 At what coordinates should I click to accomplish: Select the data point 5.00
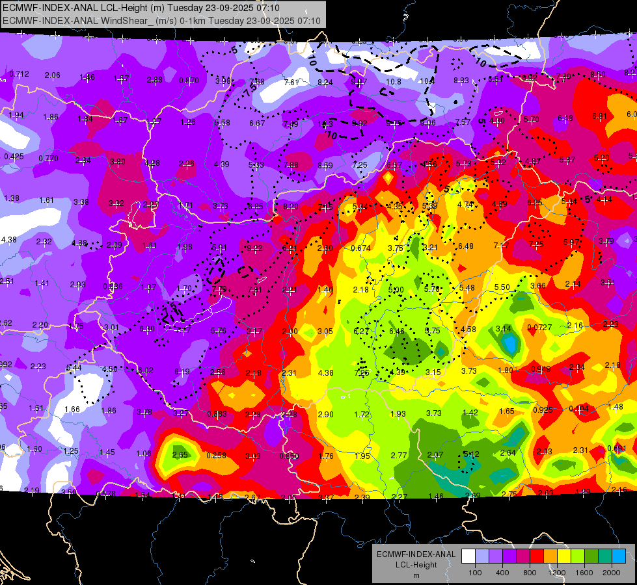tap(396, 289)
